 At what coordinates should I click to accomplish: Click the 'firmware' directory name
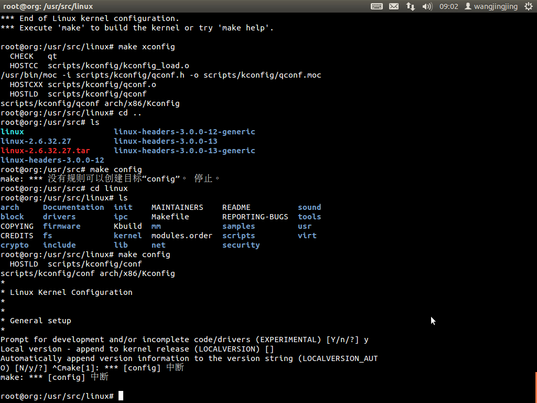click(62, 226)
